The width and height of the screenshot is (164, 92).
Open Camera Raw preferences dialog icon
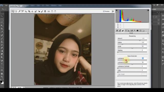(49, 11)
